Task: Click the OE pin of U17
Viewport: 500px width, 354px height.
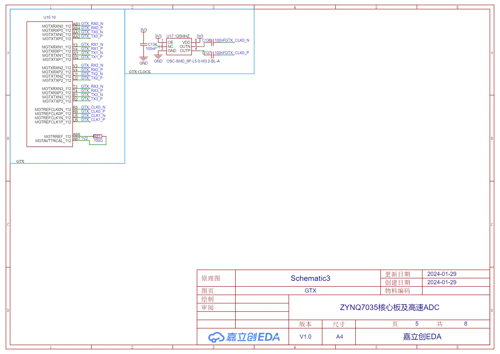Action: 171,42
